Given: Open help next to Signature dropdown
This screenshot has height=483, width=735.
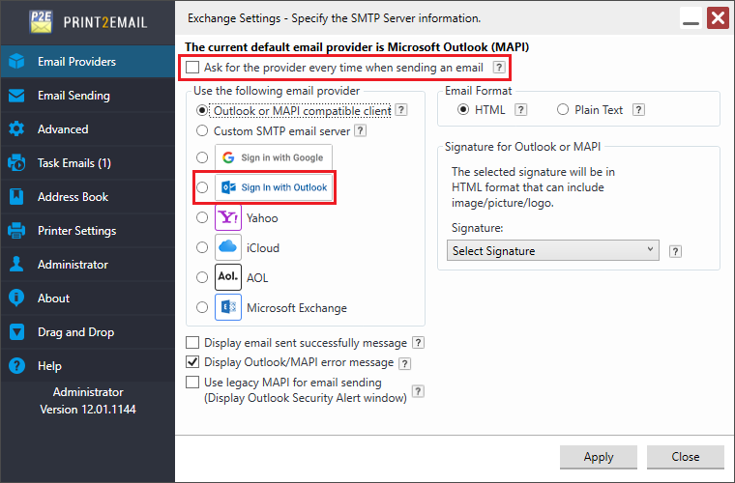Looking at the screenshot, I should point(675,251).
